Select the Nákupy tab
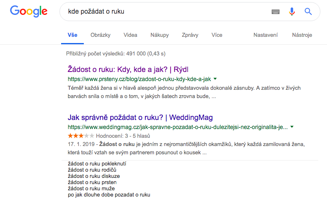This screenshot has height=206, width=327. [159, 35]
